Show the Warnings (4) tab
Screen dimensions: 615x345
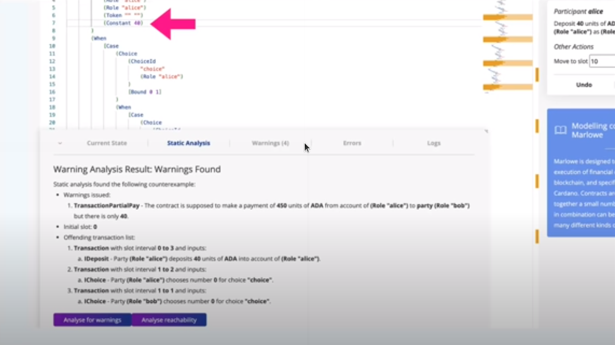pyautogui.click(x=270, y=143)
